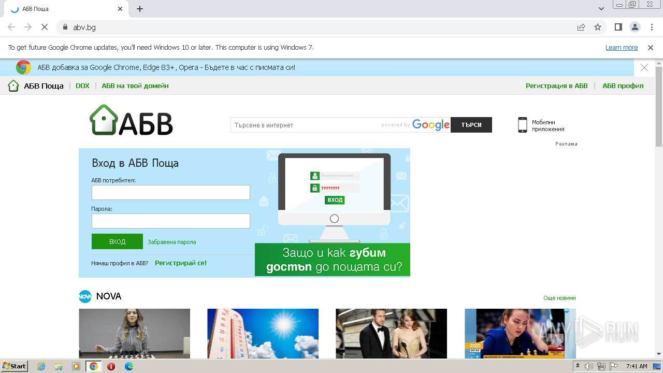
Task: Dismiss the Chrome update notice
Action: pos(651,48)
